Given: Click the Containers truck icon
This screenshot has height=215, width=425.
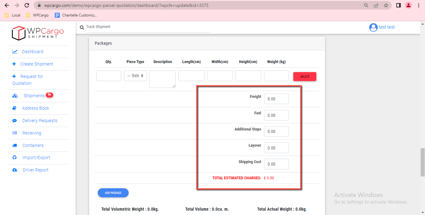Looking at the screenshot, I should click(15, 145).
